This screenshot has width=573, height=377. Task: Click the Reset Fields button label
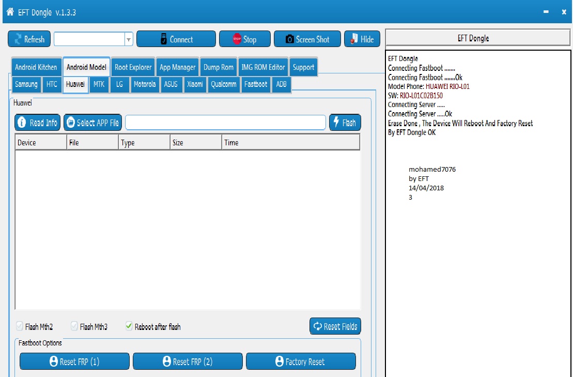point(340,326)
